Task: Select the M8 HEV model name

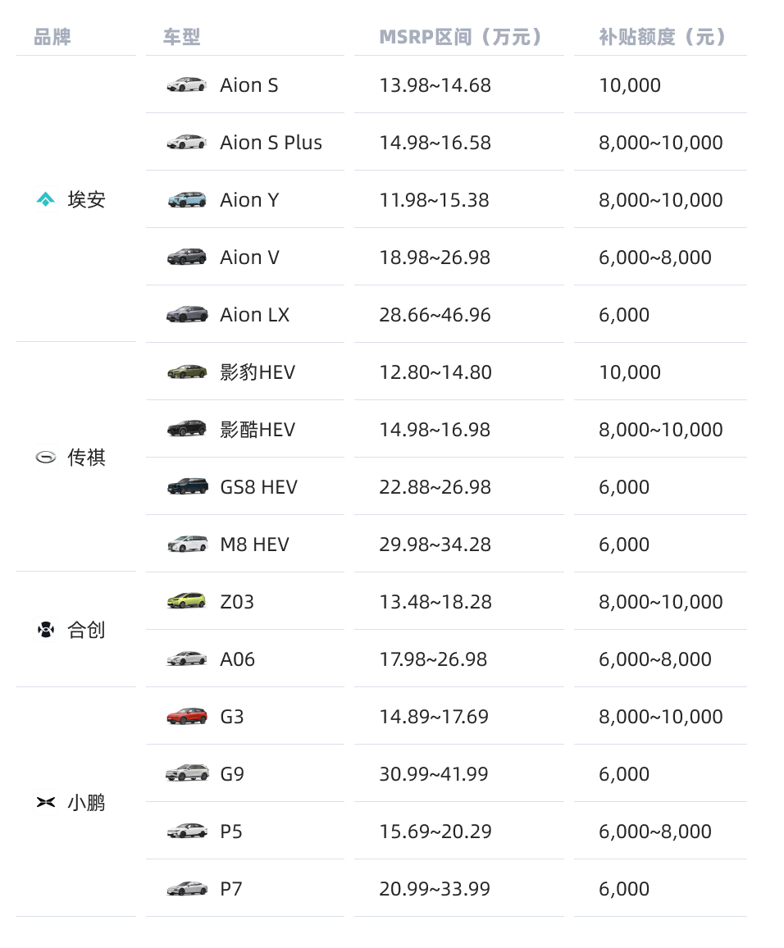Action: pyautogui.click(x=254, y=545)
